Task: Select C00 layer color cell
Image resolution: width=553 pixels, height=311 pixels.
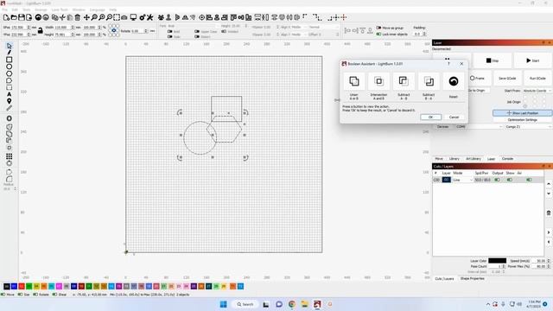Action: pyautogui.click(x=447, y=180)
